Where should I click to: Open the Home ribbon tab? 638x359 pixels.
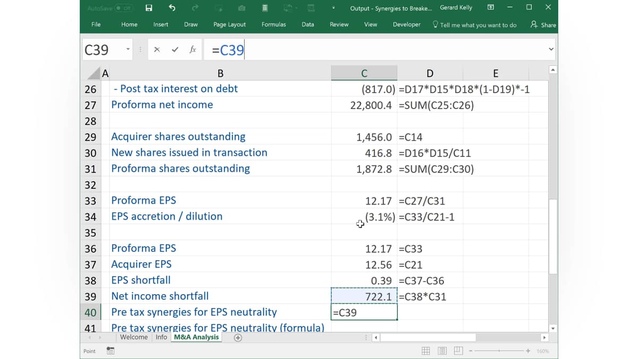pos(129,24)
